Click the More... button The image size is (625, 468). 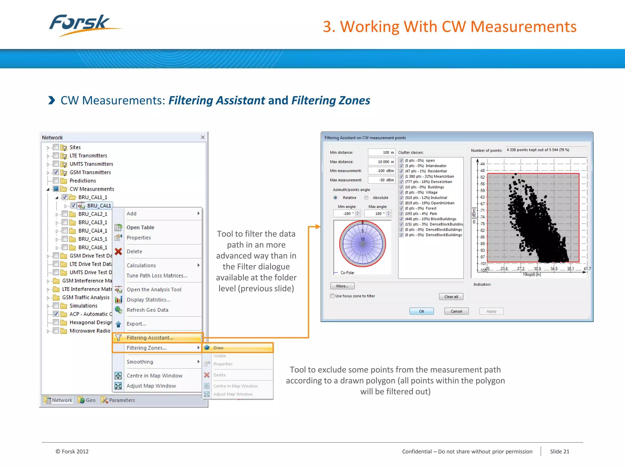[342, 286]
